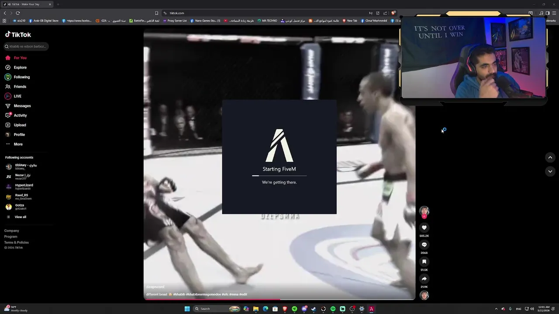Open Nezar following account
This screenshot has width=559, height=314.
[x=18, y=177]
